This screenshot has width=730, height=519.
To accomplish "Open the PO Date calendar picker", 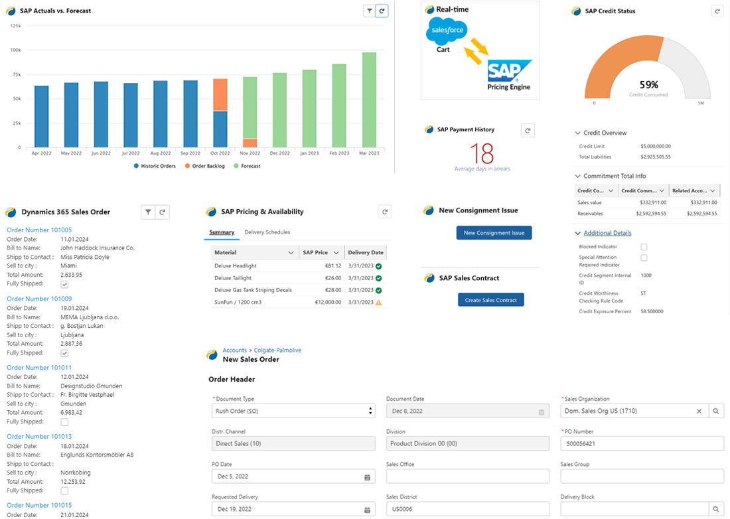I will coord(367,477).
